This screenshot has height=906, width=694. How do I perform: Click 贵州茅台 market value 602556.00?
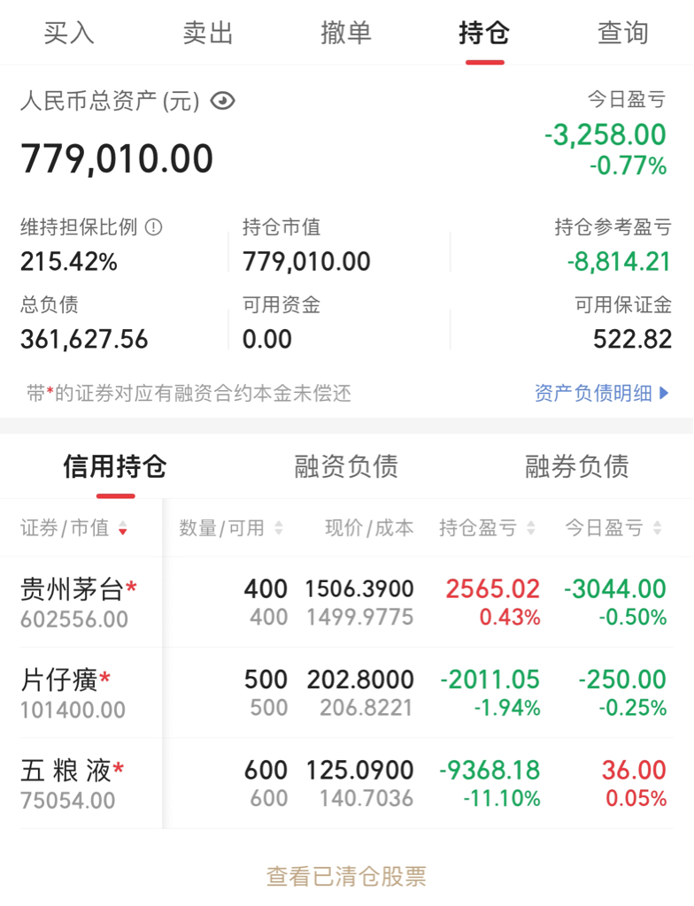(x=74, y=619)
